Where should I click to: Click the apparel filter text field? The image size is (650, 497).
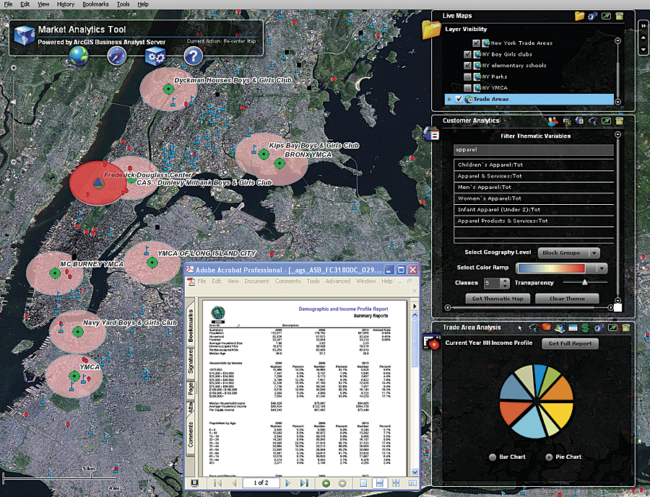pos(534,150)
